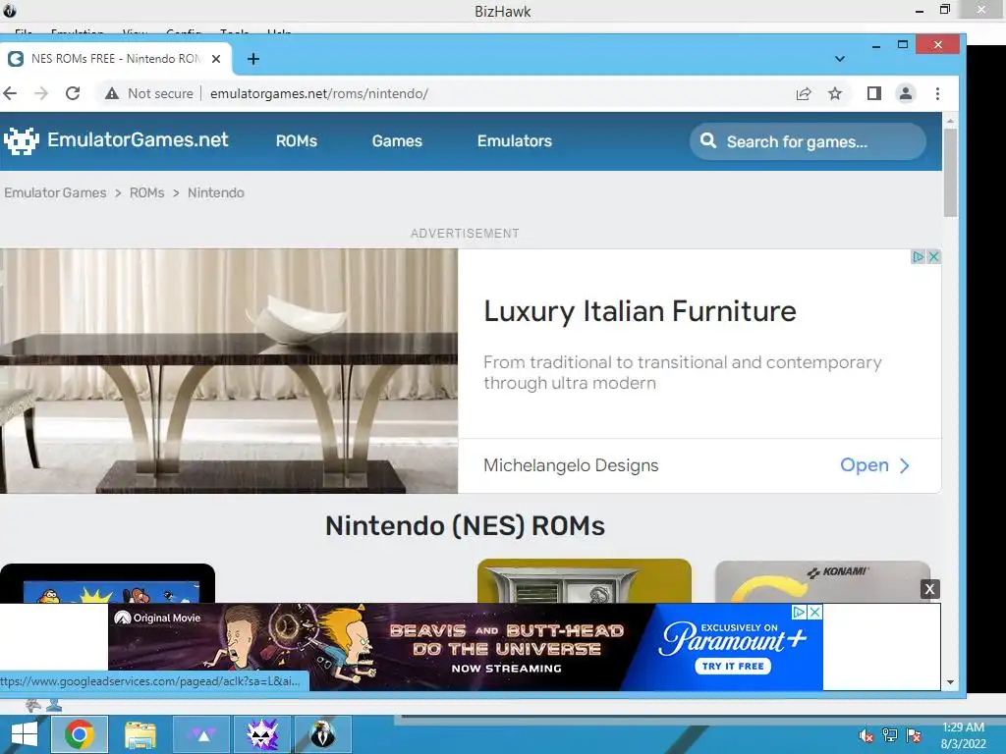
Task: Click the EmulatorGames.net logo
Action: [x=116, y=140]
